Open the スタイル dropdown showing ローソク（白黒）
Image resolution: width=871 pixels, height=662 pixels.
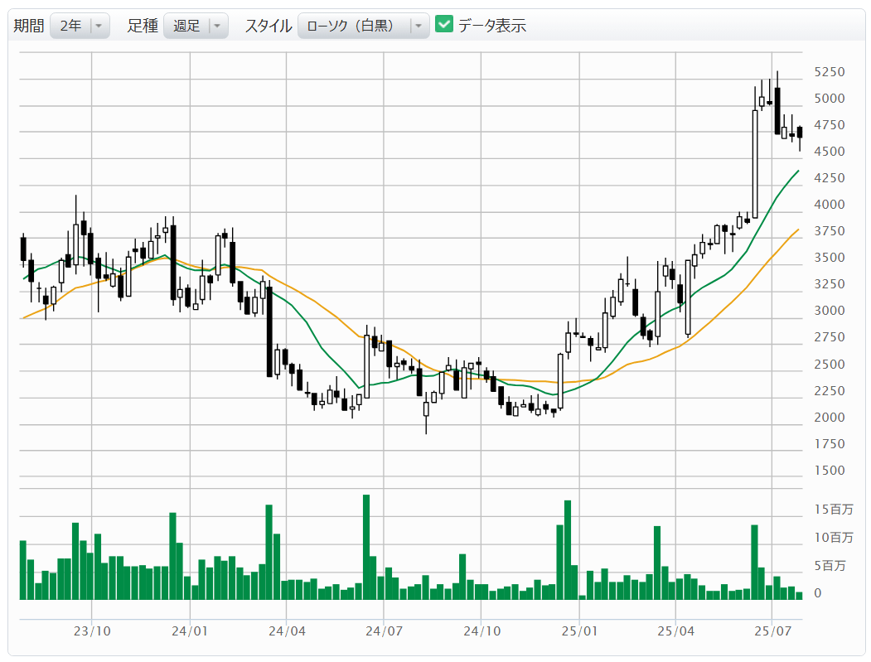pos(363,26)
